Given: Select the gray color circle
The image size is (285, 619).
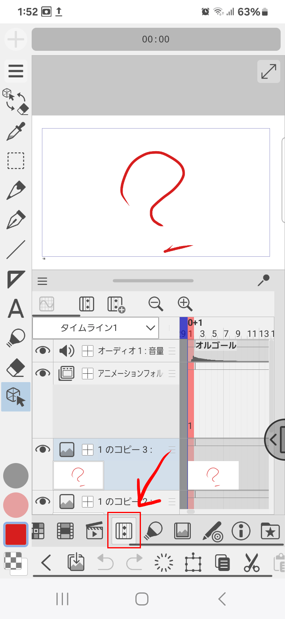Looking at the screenshot, I should click(x=16, y=476).
